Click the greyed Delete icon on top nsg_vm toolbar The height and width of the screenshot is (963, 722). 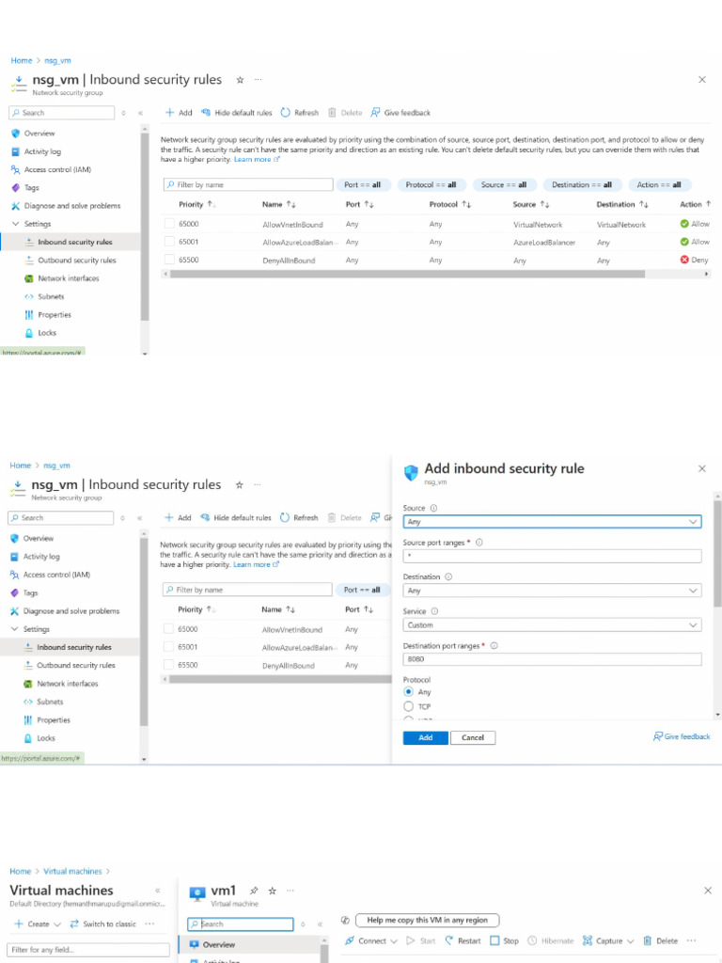[332, 113]
